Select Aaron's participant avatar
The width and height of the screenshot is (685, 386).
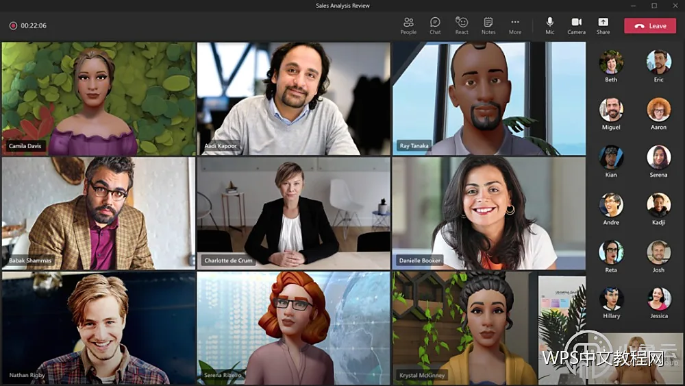click(x=658, y=109)
